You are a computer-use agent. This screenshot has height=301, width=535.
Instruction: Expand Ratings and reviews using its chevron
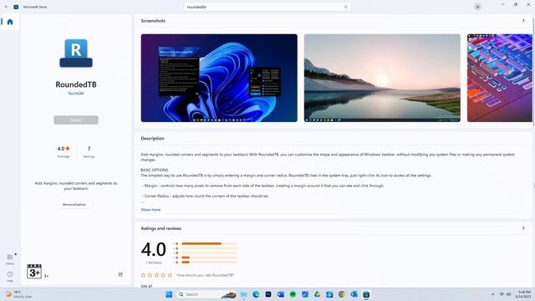[x=523, y=228]
